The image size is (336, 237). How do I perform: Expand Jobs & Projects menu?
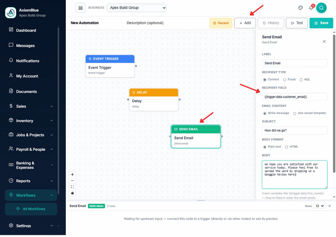[51, 135]
